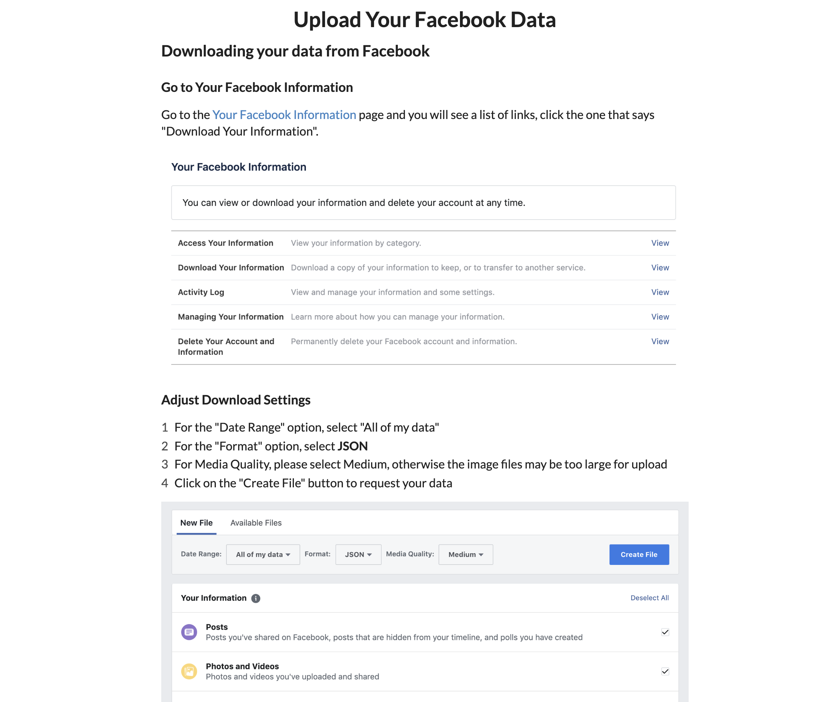Click the Photos and Videos icon

click(x=189, y=671)
